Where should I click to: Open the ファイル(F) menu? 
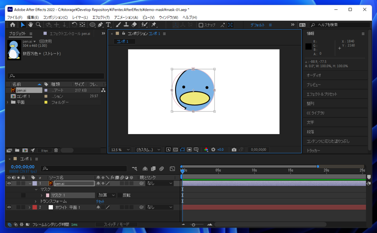coord(14,17)
